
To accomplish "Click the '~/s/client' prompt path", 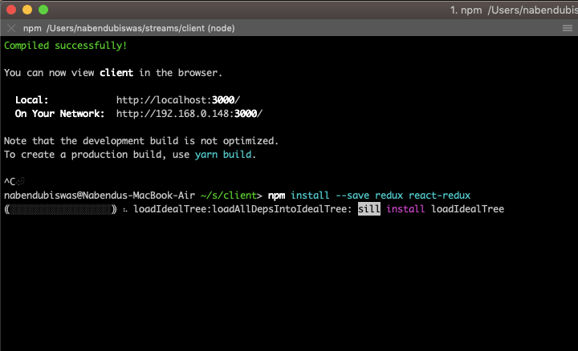I will (228, 196).
